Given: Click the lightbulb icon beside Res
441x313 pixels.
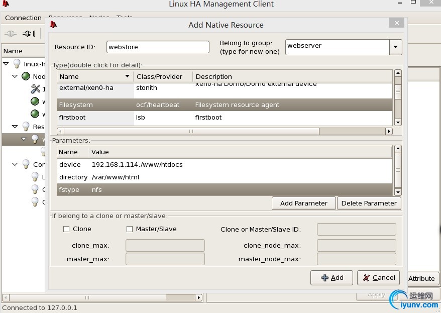Looking at the screenshot, I should click(26, 127).
